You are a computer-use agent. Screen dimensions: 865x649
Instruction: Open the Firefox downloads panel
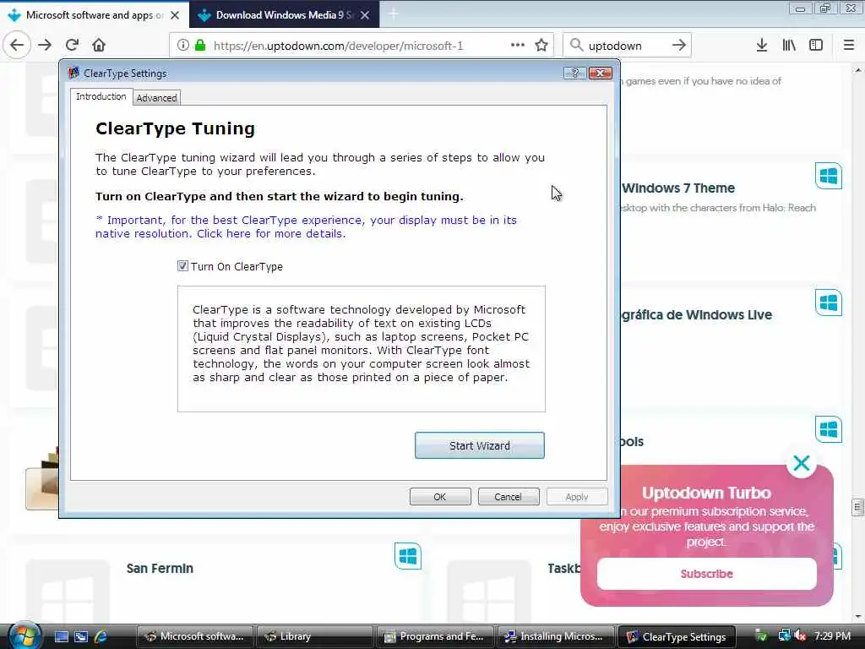point(762,46)
